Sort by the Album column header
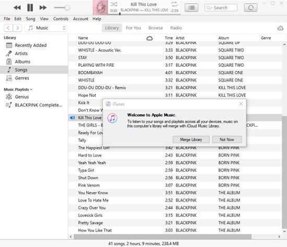287x247 pixels. [238, 38]
